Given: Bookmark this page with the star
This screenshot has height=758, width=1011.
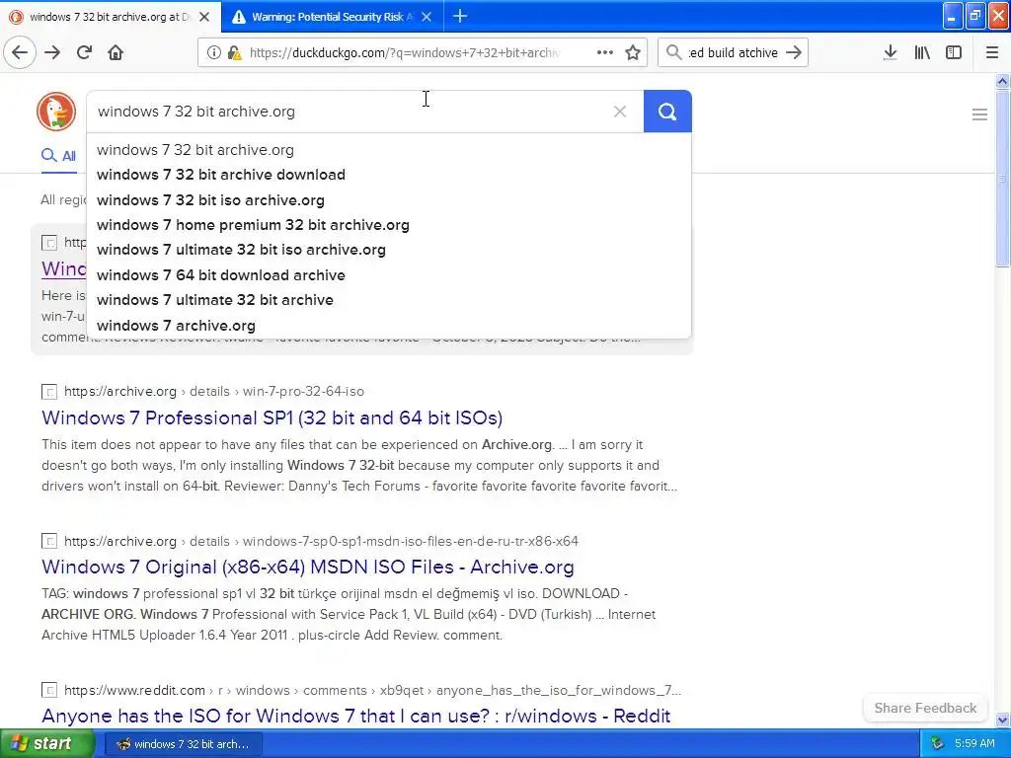Looking at the screenshot, I should pyautogui.click(x=633, y=52).
